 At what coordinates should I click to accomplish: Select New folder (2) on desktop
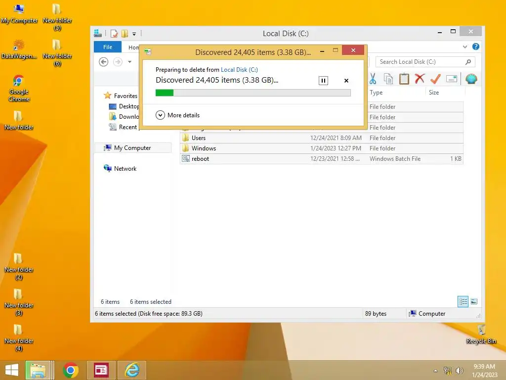(x=19, y=266)
